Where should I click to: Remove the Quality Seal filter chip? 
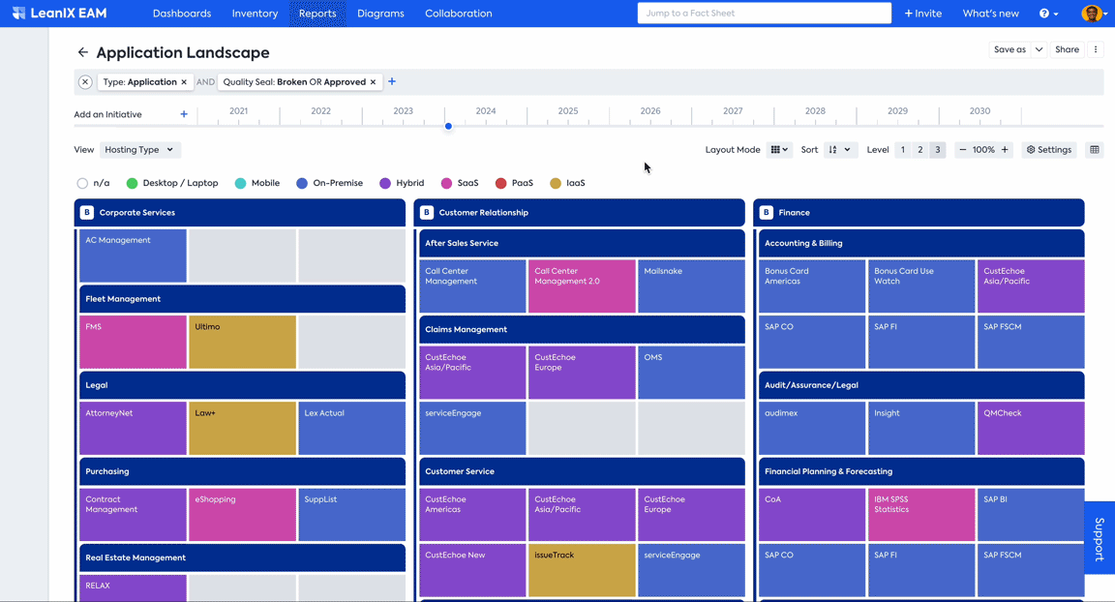[373, 82]
